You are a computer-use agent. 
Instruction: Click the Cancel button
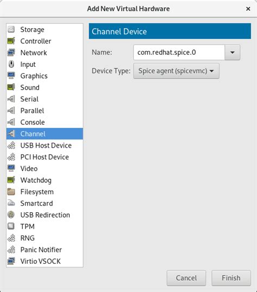click(x=187, y=278)
